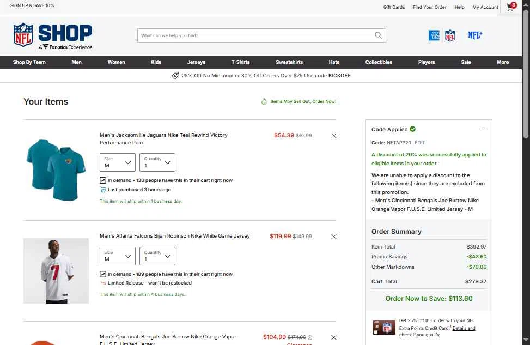Click the $54.39 polo price
This screenshot has width=530, height=345.
click(x=284, y=135)
